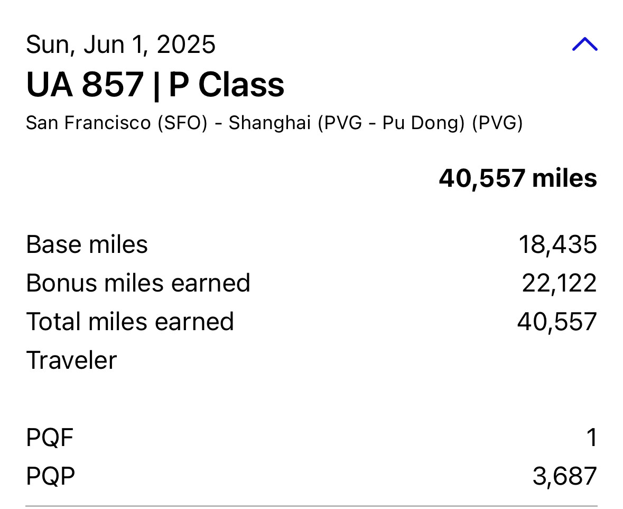Click the divider line below PQP row

click(x=311, y=506)
